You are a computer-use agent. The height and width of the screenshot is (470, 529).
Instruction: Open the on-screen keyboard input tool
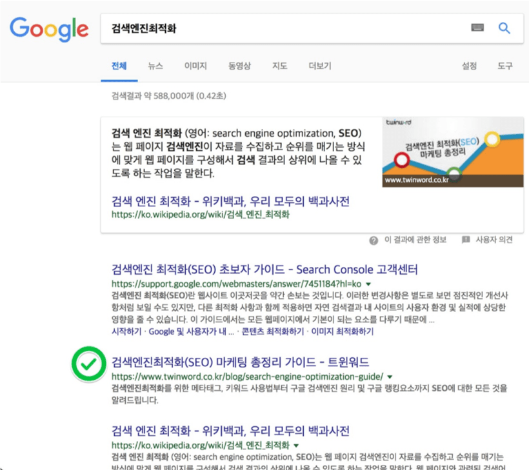click(477, 28)
